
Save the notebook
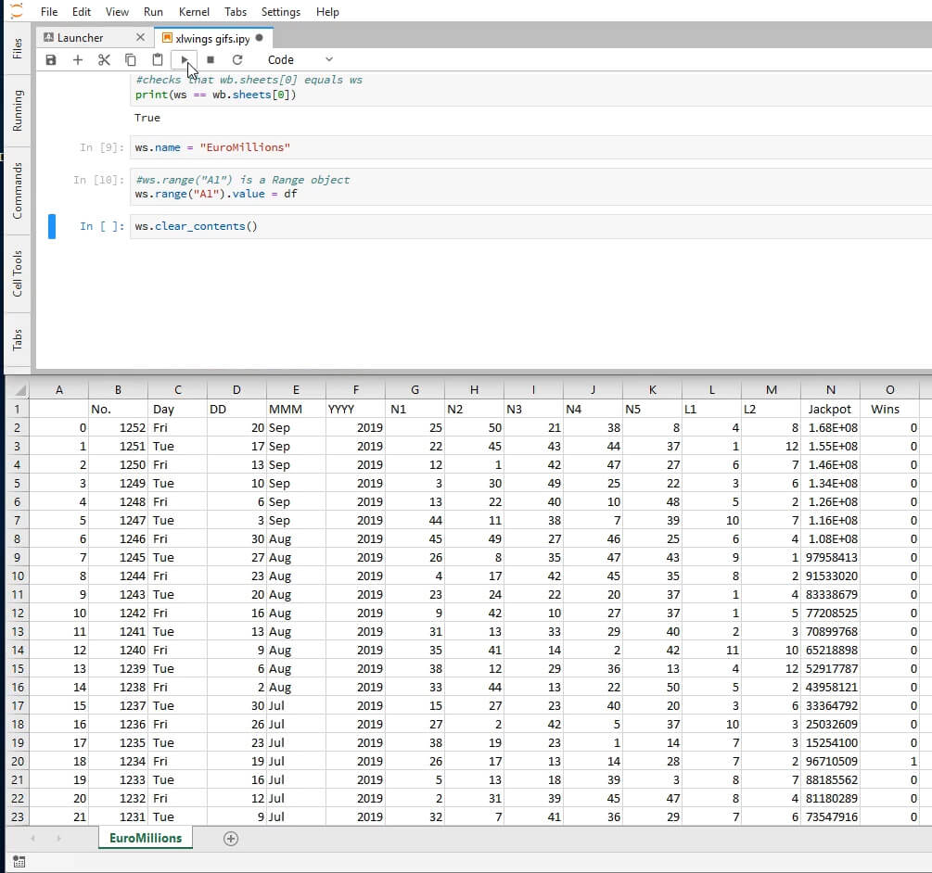point(51,59)
